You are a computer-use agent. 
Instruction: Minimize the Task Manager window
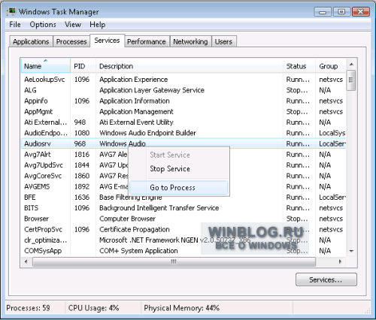coord(323,12)
